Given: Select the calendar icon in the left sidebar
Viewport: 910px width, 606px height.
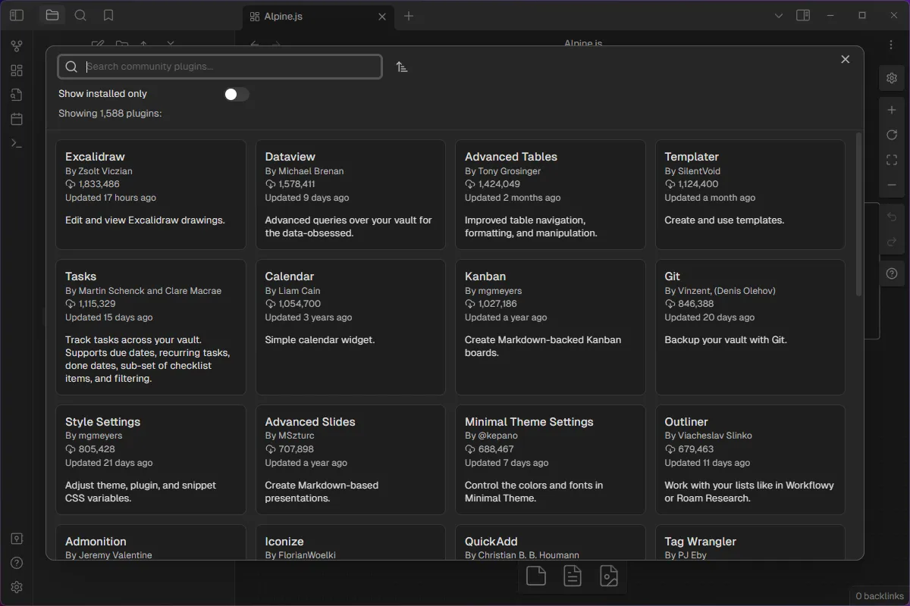Looking at the screenshot, I should pyautogui.click(x=17, y=119).
